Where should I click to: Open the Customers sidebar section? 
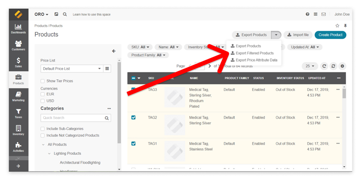point(19,46)
